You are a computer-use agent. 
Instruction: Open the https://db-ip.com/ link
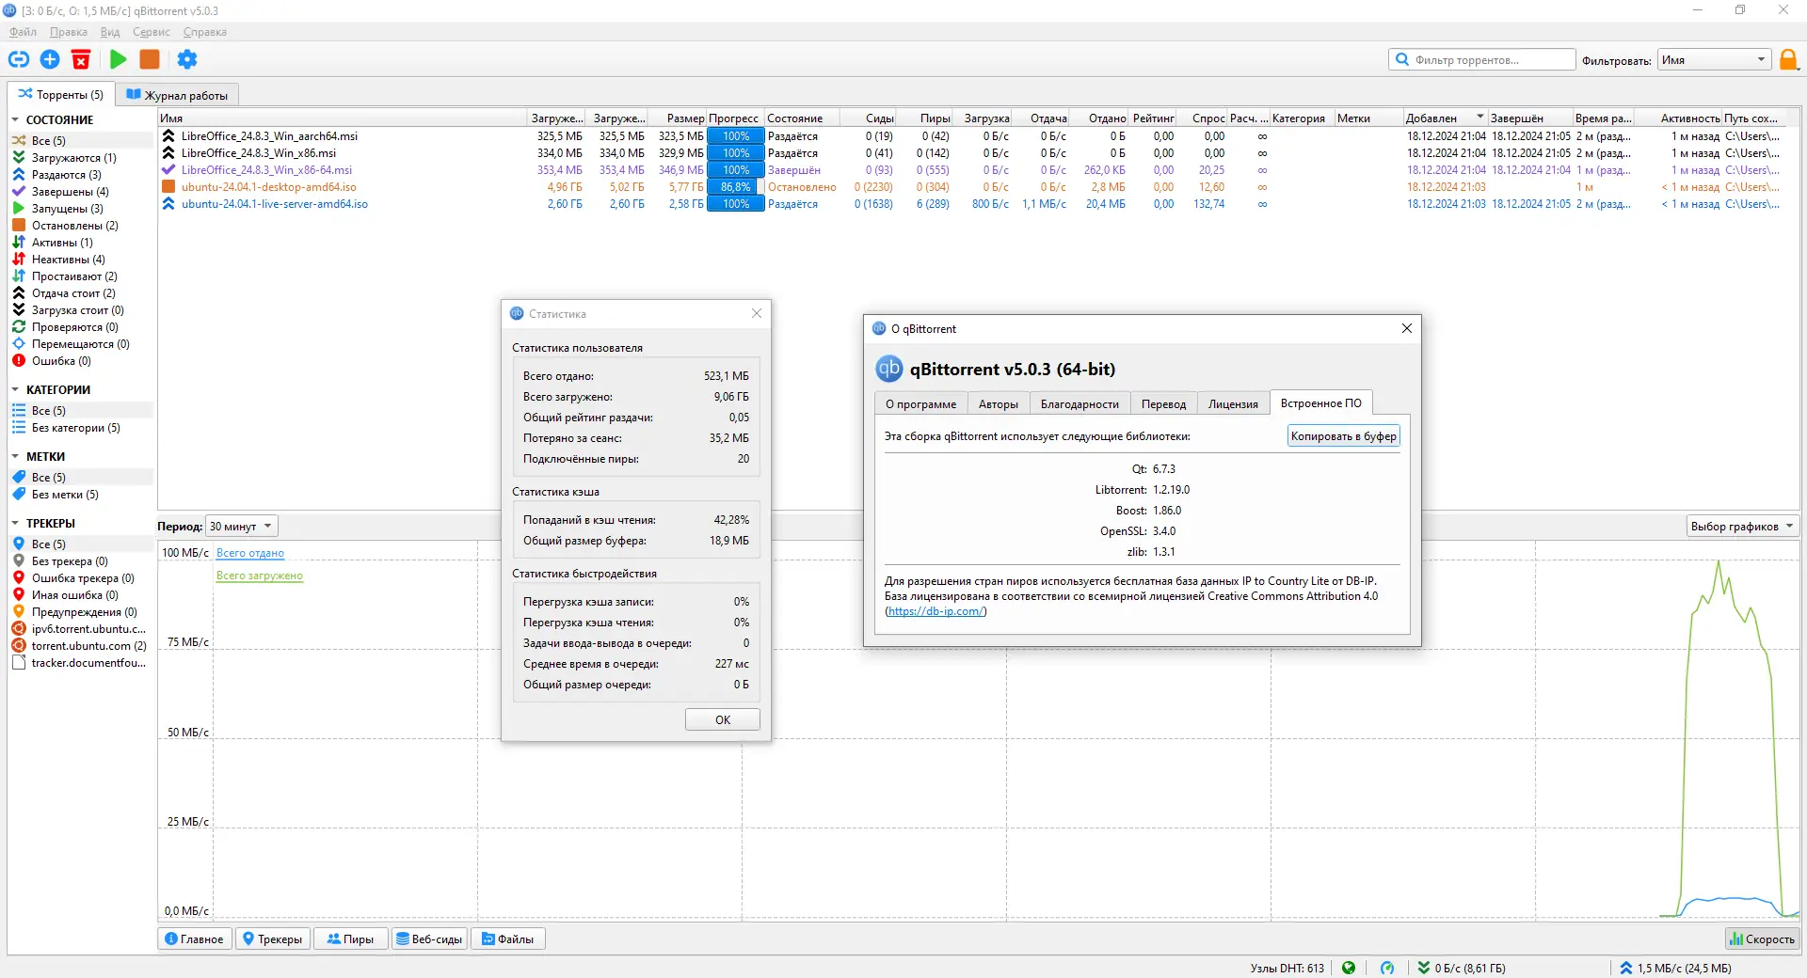[935, 611]
